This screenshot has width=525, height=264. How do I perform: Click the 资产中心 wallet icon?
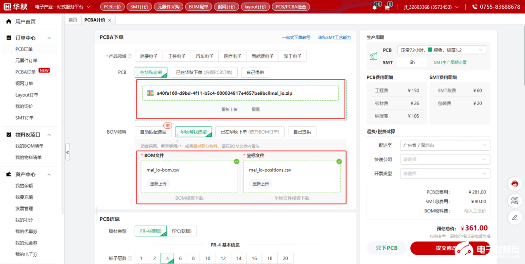[9, 174]
